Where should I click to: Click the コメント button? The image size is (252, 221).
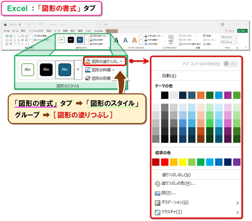(x=230, y=31)
